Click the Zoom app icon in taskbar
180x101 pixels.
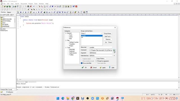[93, 98]
